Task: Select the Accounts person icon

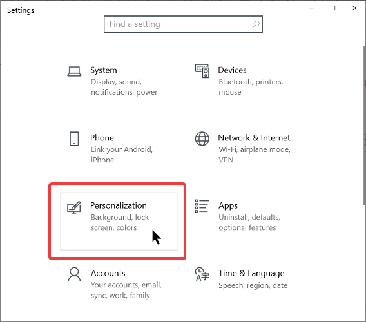Action: (x=74, y=274)
